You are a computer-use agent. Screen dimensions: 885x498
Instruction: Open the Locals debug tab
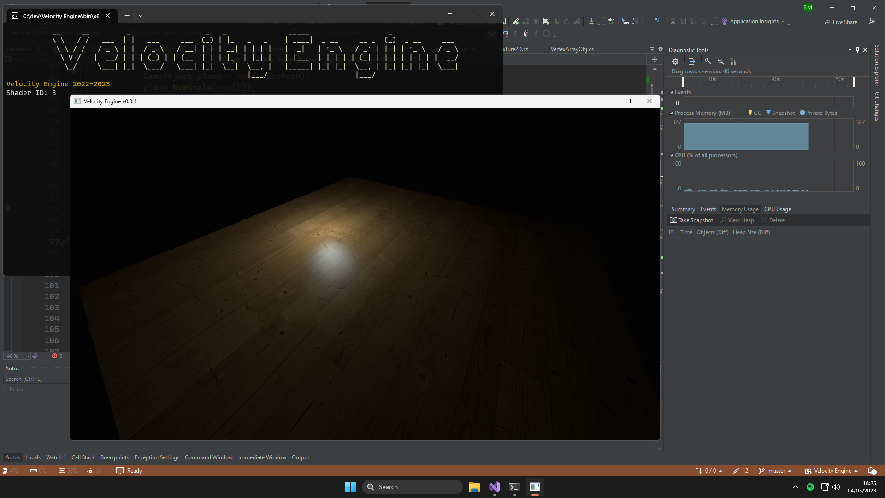point(33,457)
